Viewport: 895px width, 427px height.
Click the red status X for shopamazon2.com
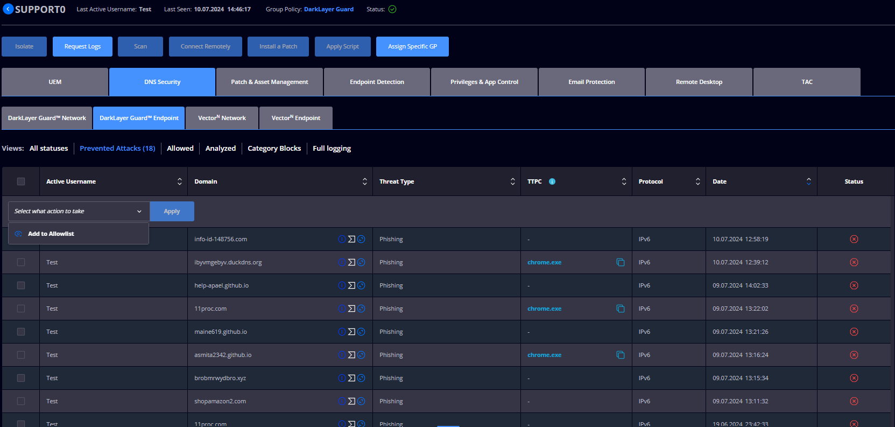coord(854,401)
